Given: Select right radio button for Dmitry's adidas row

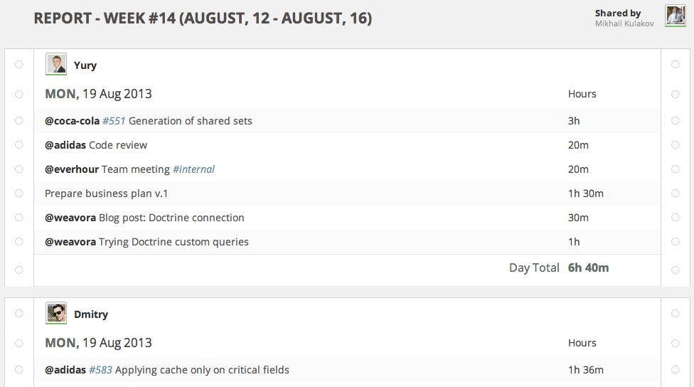Looking at the screenshot, I should click(x=675, y=370).
